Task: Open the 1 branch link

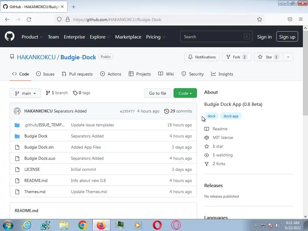Action: [x=57, y=93]
